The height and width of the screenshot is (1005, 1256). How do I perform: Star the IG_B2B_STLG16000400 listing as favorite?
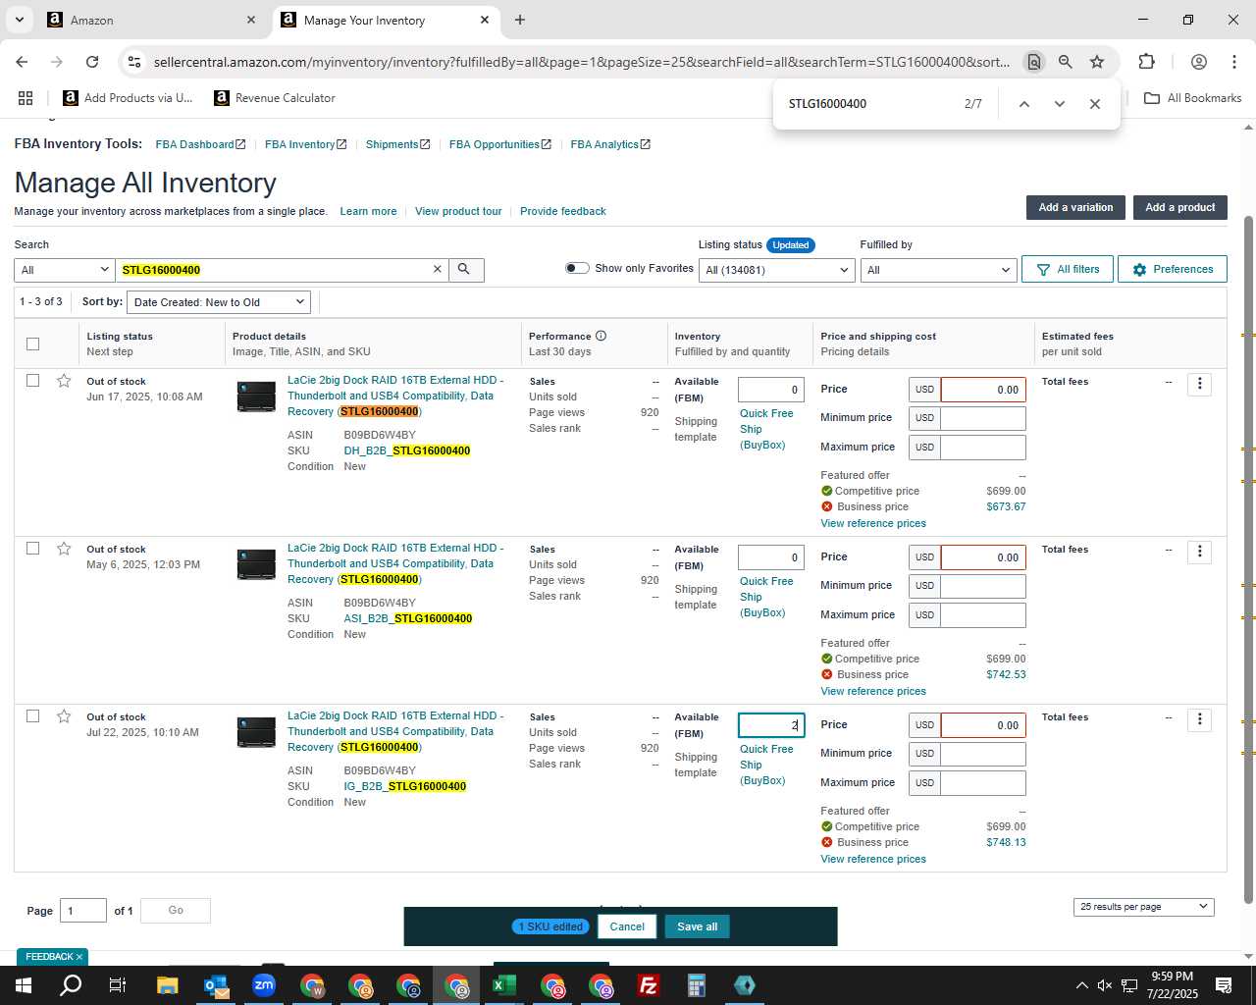click(x=64, y=716)
